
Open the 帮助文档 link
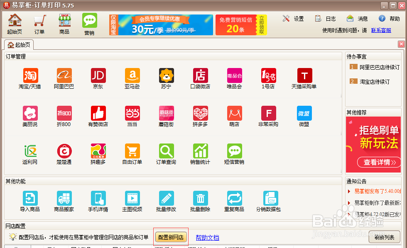(x=207, y=237)
